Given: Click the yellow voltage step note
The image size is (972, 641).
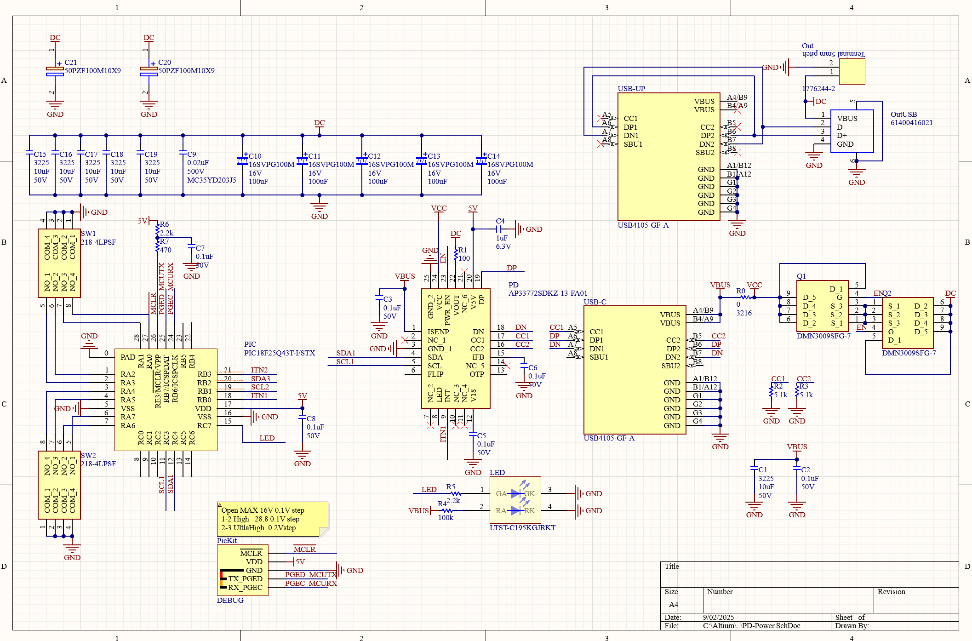Looking at the screenshot, I should pos(272,519).
